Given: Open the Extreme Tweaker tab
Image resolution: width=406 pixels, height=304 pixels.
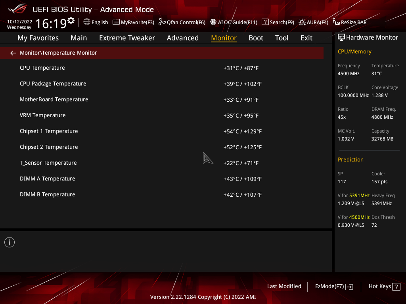Looking at the screenshot, I should coord(127,38).
